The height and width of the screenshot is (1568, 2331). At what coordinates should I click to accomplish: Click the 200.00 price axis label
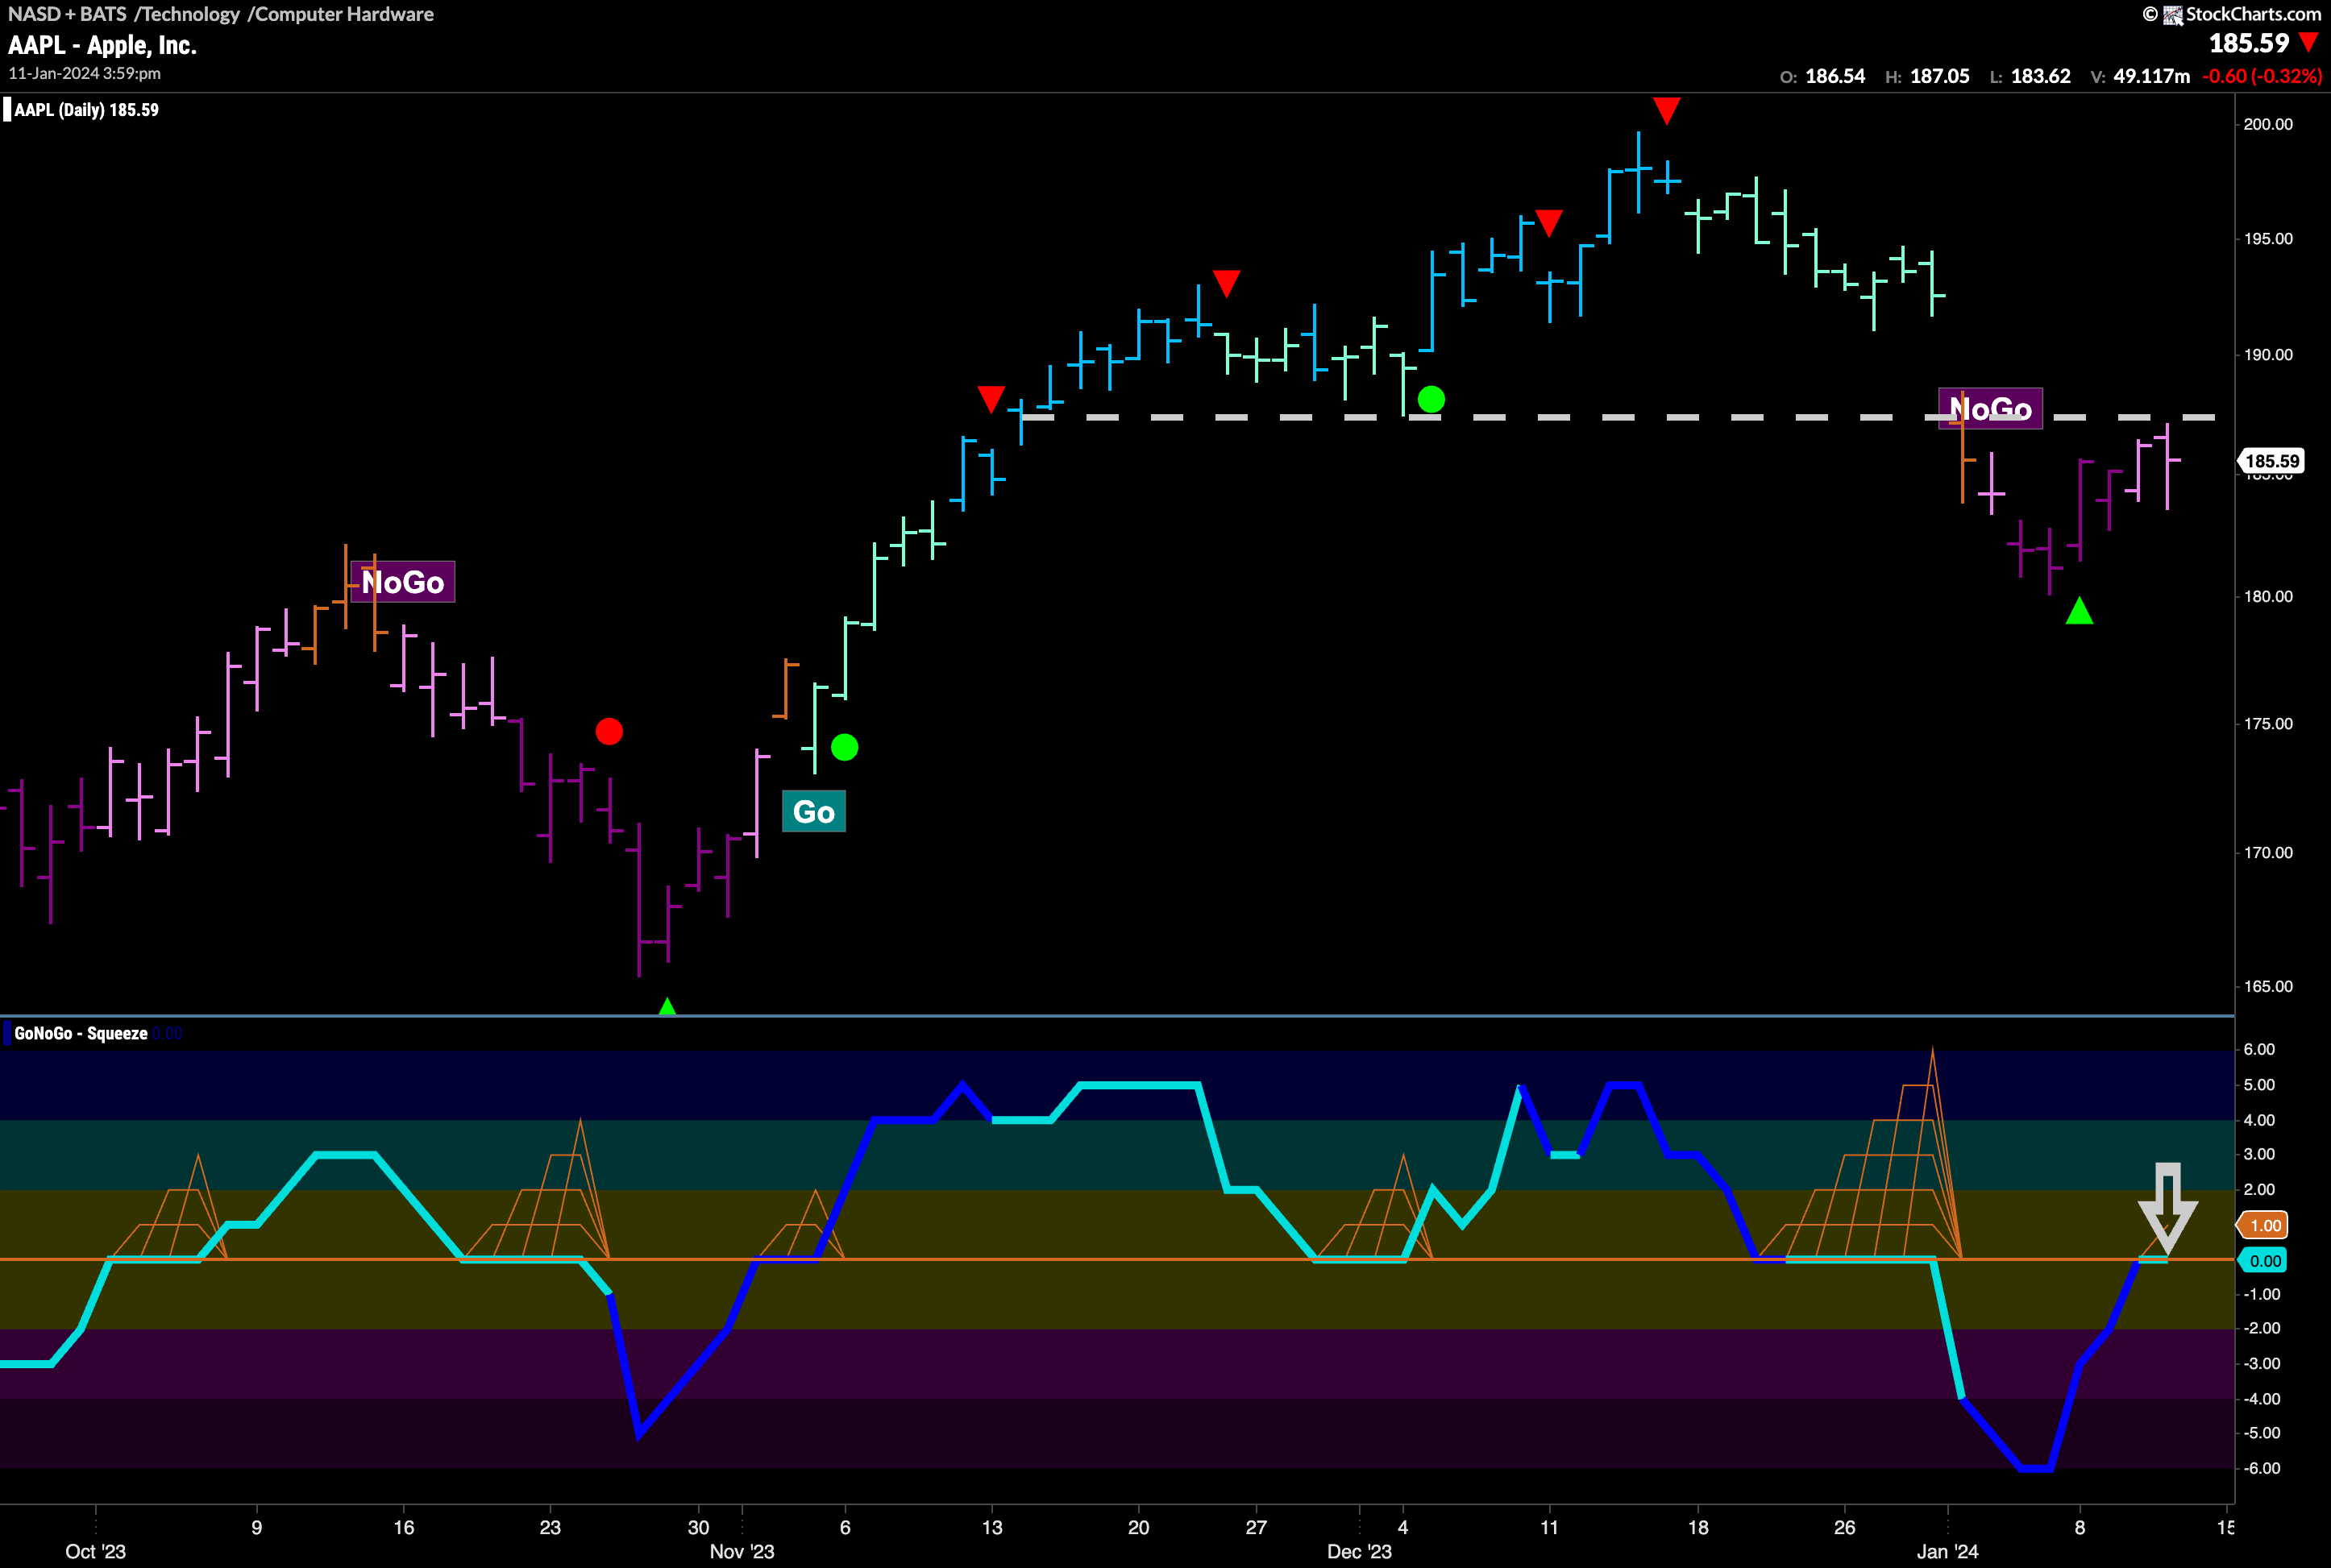2268,124
